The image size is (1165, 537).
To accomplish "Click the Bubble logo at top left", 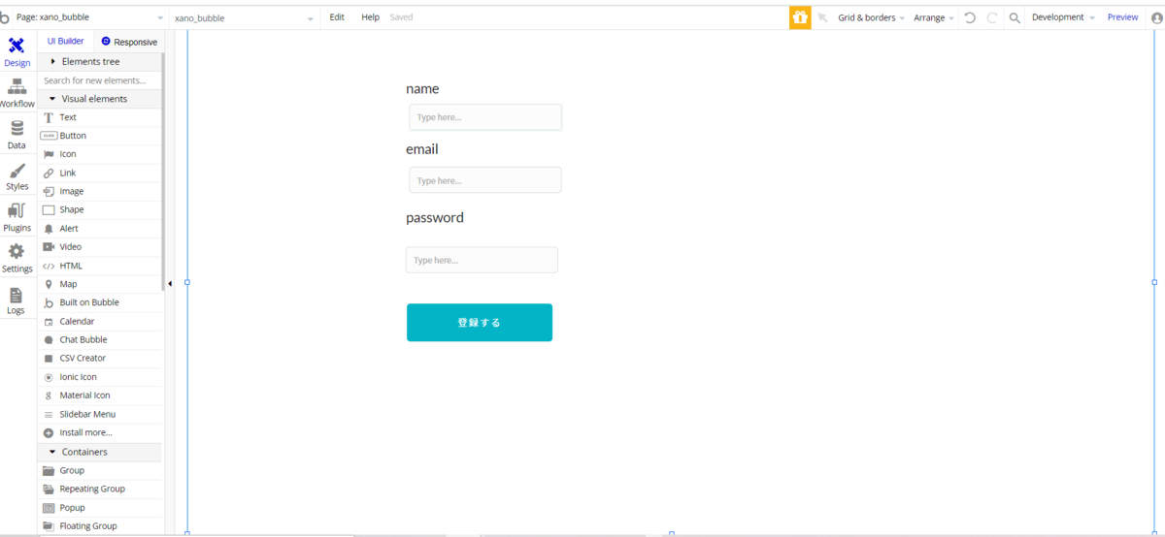I will coord(5,17).
